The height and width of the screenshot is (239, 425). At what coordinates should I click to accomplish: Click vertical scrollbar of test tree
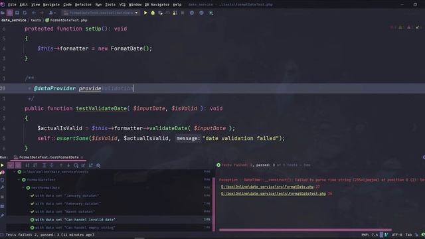pyautogui.click(x=214, y=204)
